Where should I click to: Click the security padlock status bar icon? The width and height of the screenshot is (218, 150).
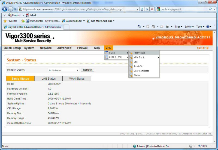tap(190, 146)
